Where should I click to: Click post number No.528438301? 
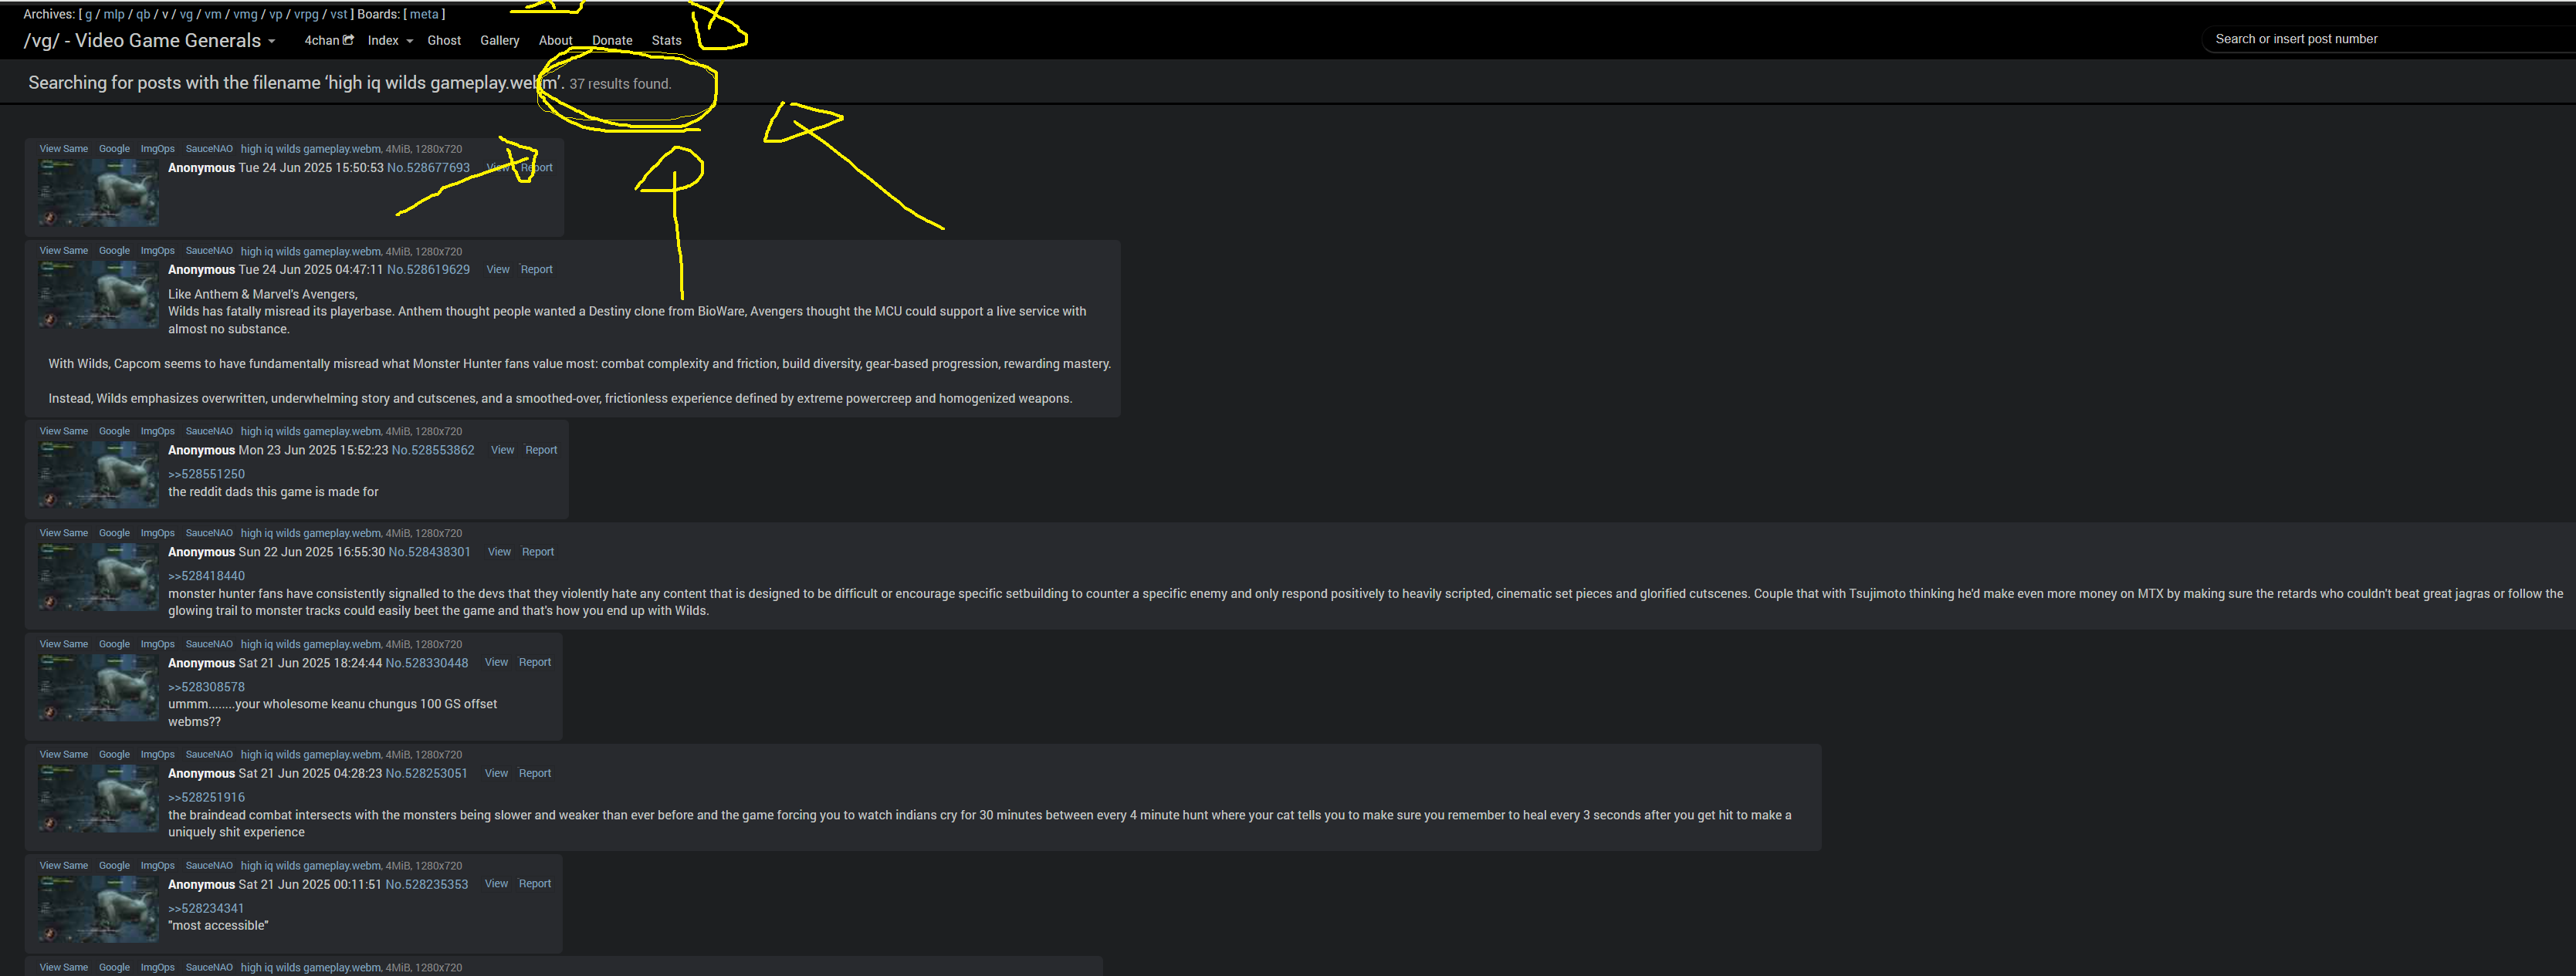point(429,552)
